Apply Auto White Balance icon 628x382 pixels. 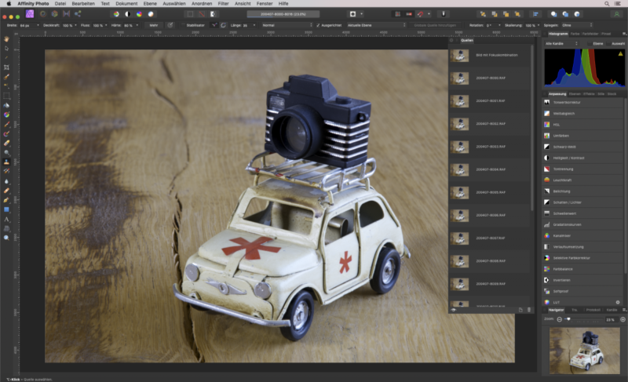pyautogui.click(x=151, y=14)
